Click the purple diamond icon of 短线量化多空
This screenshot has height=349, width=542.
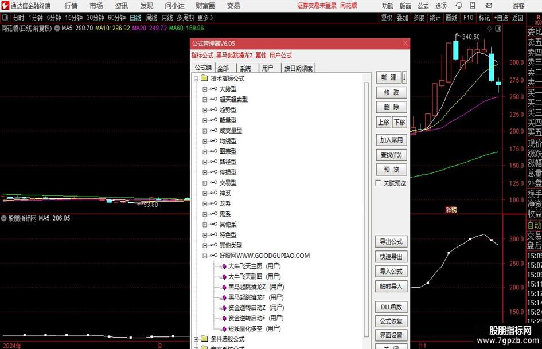point(224,328)
